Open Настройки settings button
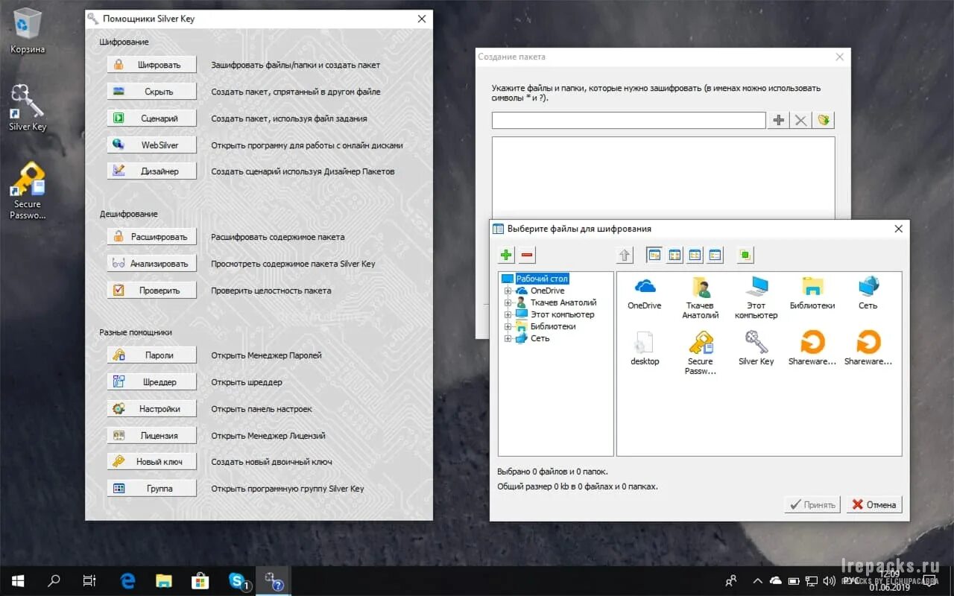This screenshot has width=954, height=596. point(151,408)
